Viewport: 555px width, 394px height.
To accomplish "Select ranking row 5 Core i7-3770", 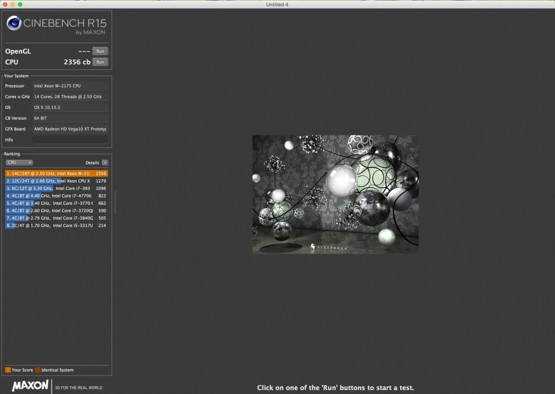I will tap(57, 203).
